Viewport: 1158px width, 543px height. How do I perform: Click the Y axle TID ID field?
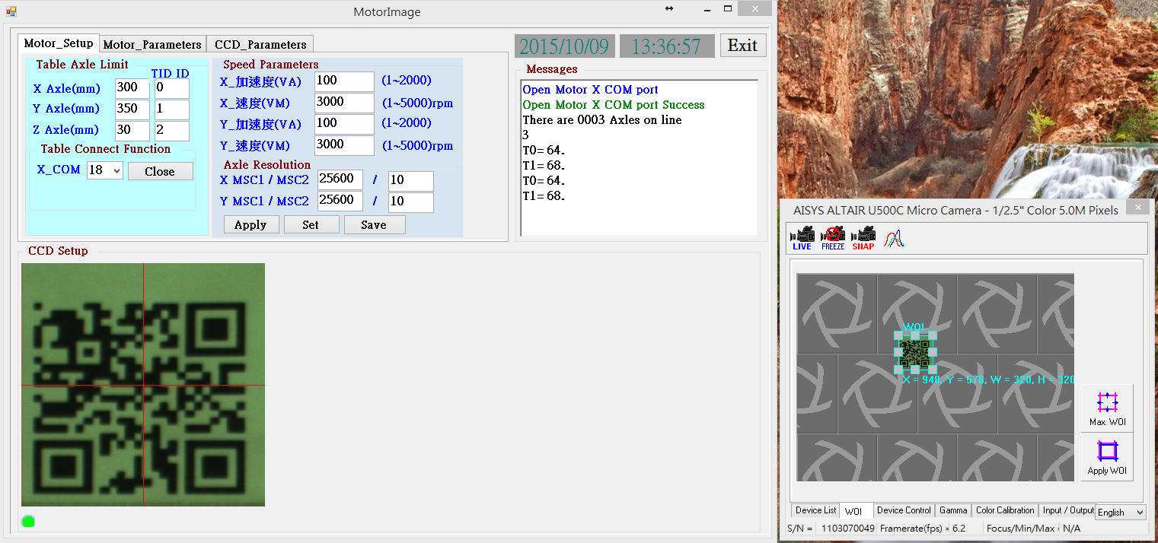click(x=171, y=110)
